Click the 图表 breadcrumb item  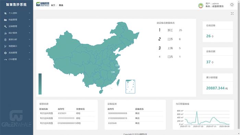[x=61, y=5]
